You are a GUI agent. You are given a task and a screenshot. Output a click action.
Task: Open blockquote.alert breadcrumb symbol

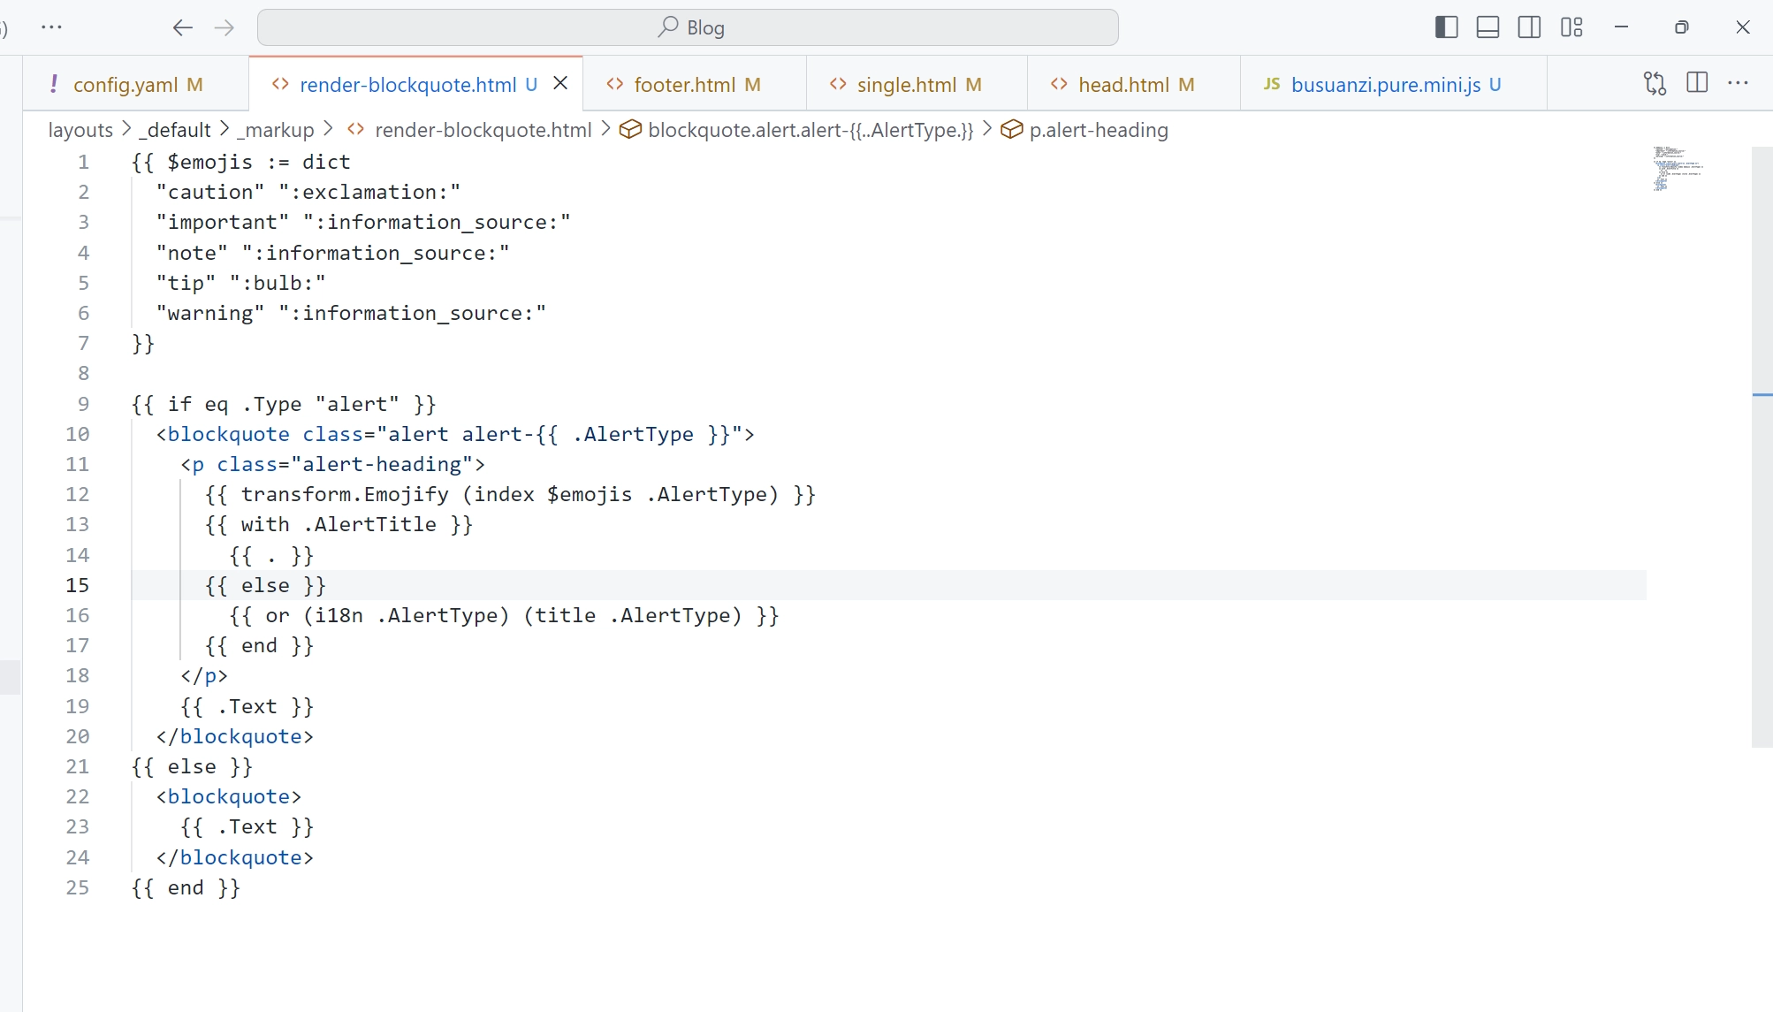[810, 130]
